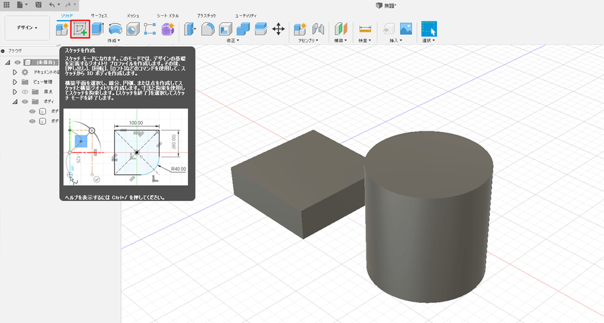Select the Revolve tool
This screenshot has height=323, width=604.
[x=115, y=29]
